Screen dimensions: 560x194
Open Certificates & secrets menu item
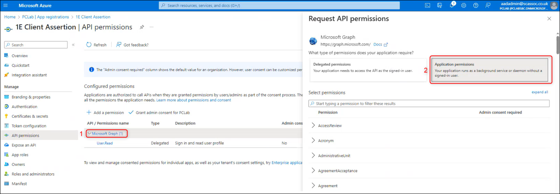[x=30, y=116]
